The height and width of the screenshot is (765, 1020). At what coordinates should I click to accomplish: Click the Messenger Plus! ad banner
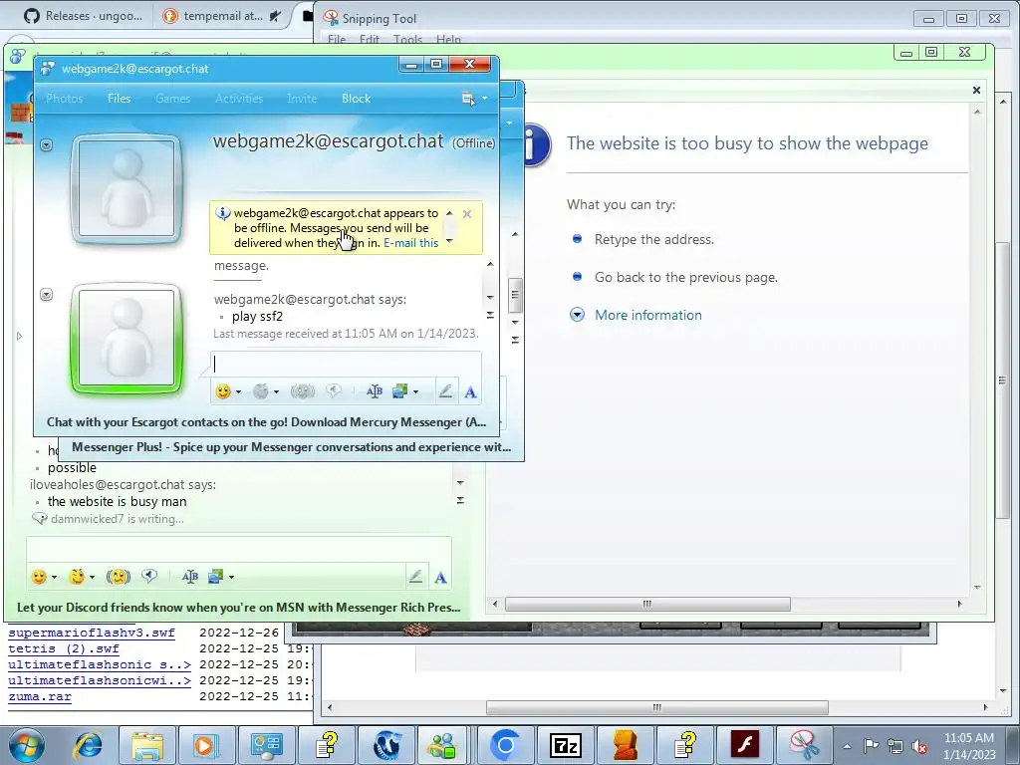291,447
